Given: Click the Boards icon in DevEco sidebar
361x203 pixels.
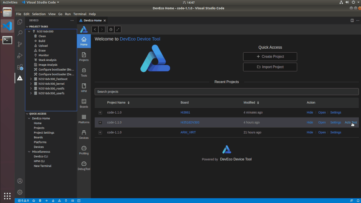Looking at the screenshot, I should (84, 103).
